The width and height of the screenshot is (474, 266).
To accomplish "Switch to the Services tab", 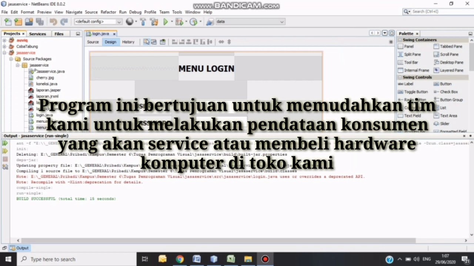I will click(37, 34).
